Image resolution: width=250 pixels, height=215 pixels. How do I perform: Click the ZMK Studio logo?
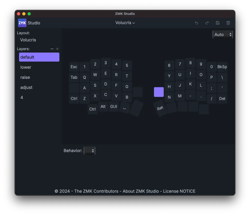pos(22,23)
